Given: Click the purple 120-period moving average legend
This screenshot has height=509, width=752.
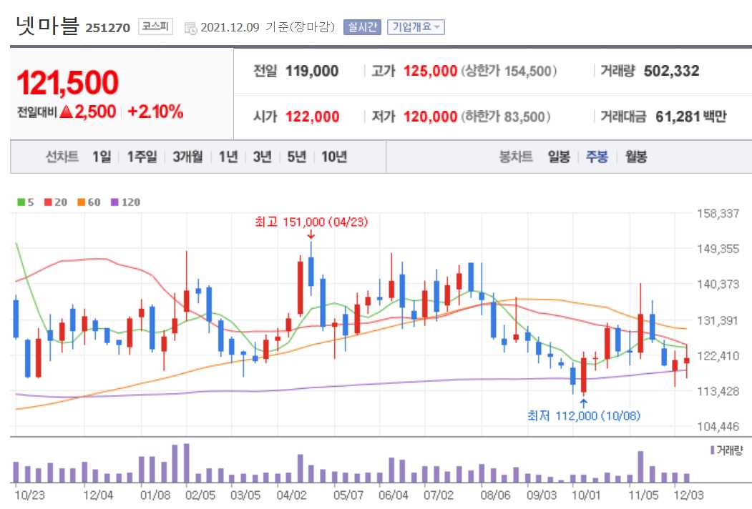Looking at the screenshot, I should coord(125,202).
